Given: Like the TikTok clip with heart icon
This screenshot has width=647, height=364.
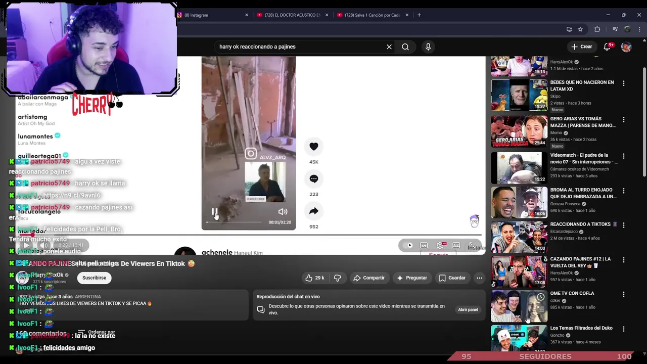Looking at the screenshot, I should [314, 146].
